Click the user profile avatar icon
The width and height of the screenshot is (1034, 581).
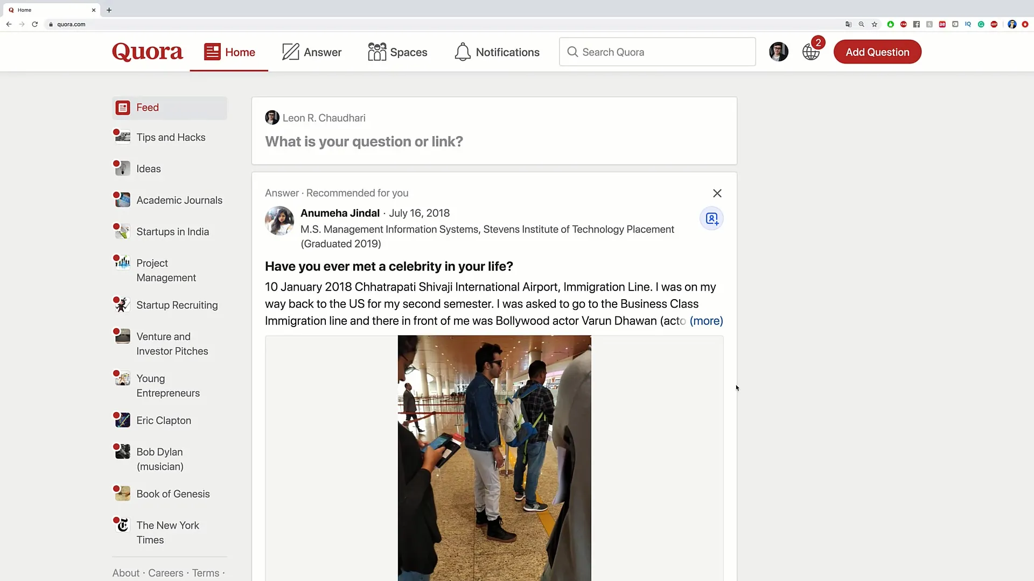778,52
